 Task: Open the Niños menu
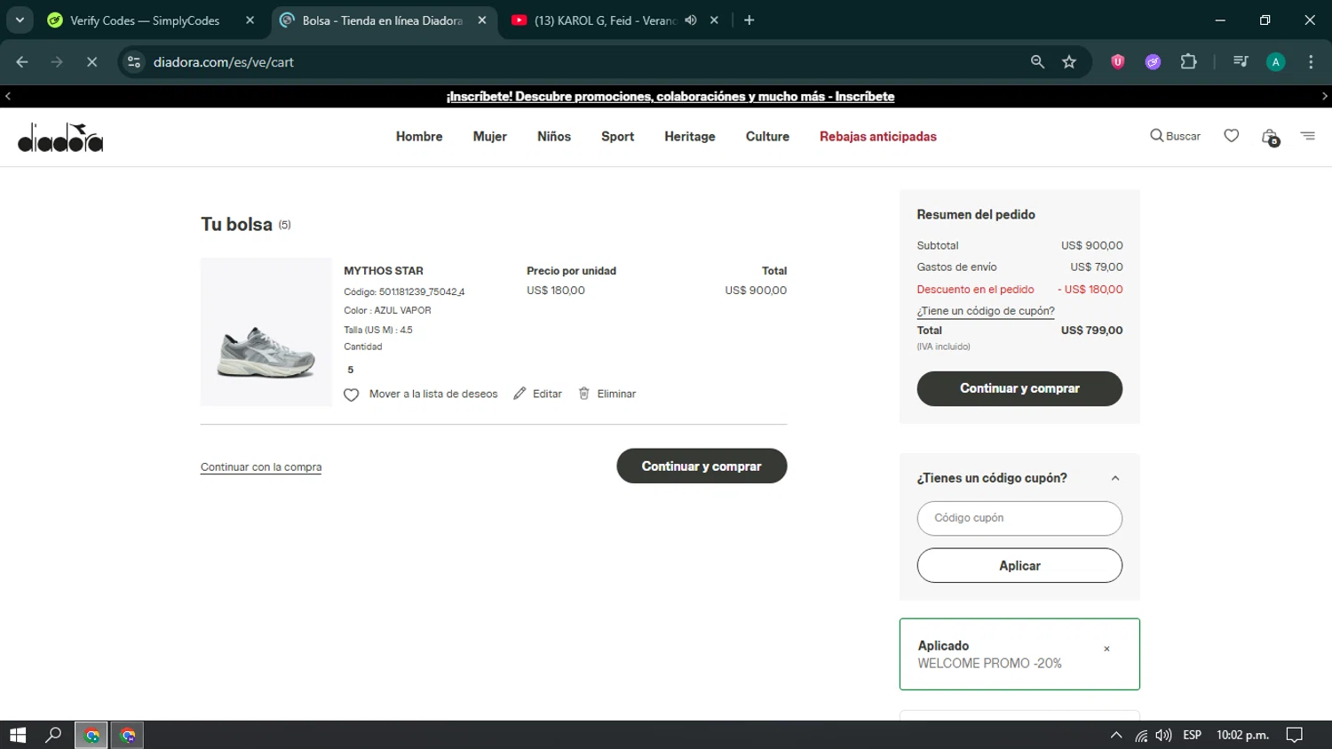[x=554, y=137]
